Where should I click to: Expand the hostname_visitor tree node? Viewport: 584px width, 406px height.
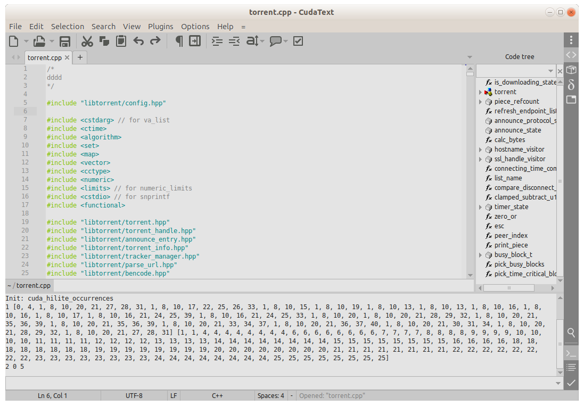click(x=480, y=150)
